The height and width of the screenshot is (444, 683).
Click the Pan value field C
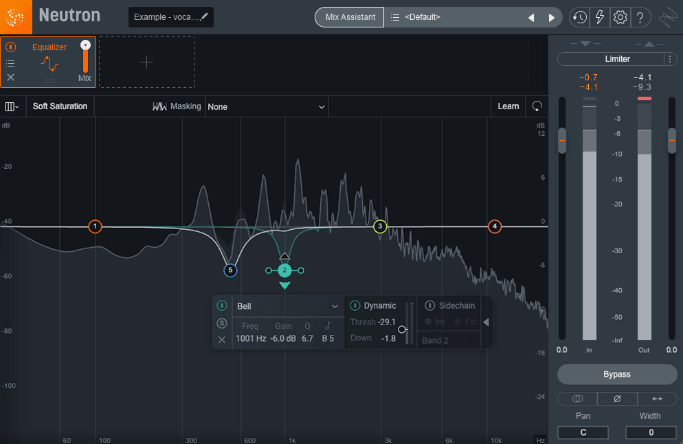(583, 432)
